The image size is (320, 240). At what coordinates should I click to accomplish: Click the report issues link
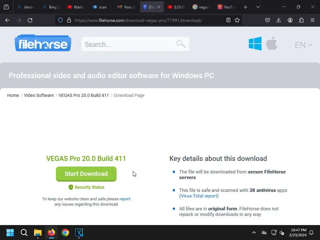(x=125, y=199)
